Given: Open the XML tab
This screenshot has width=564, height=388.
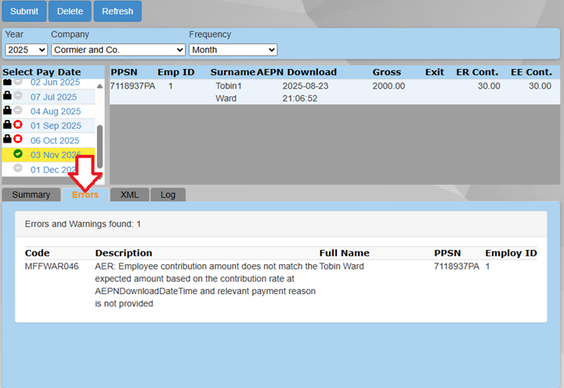Looking at the screenshot, I should [x=129, y=194].
